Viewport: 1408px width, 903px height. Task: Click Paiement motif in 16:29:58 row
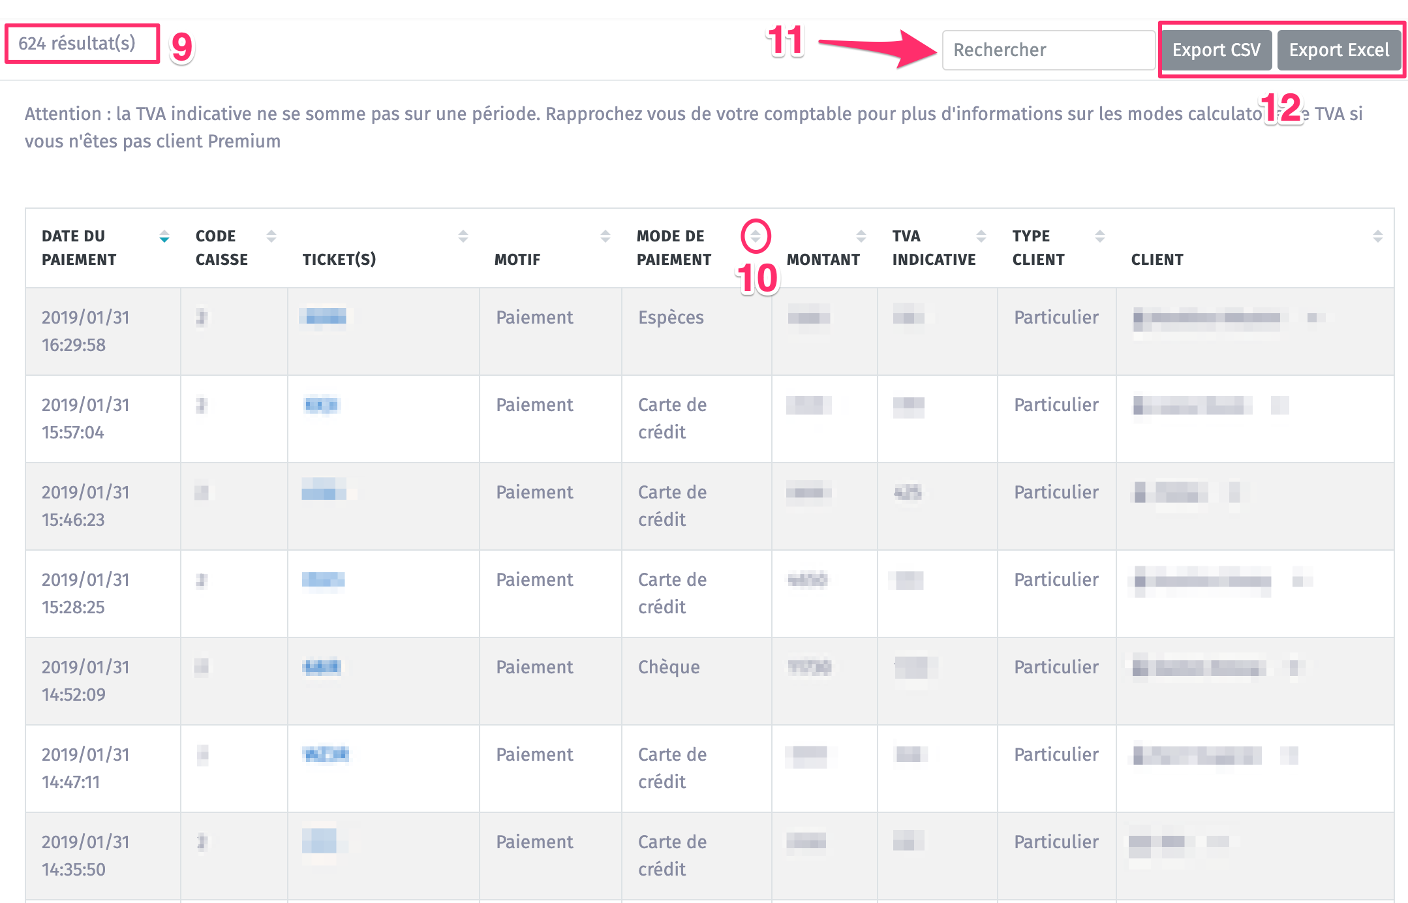[x=534, y=318]
